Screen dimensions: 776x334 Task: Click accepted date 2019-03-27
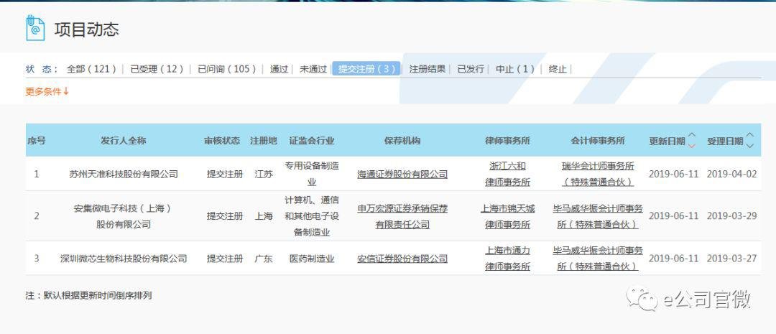click(731, 259)
